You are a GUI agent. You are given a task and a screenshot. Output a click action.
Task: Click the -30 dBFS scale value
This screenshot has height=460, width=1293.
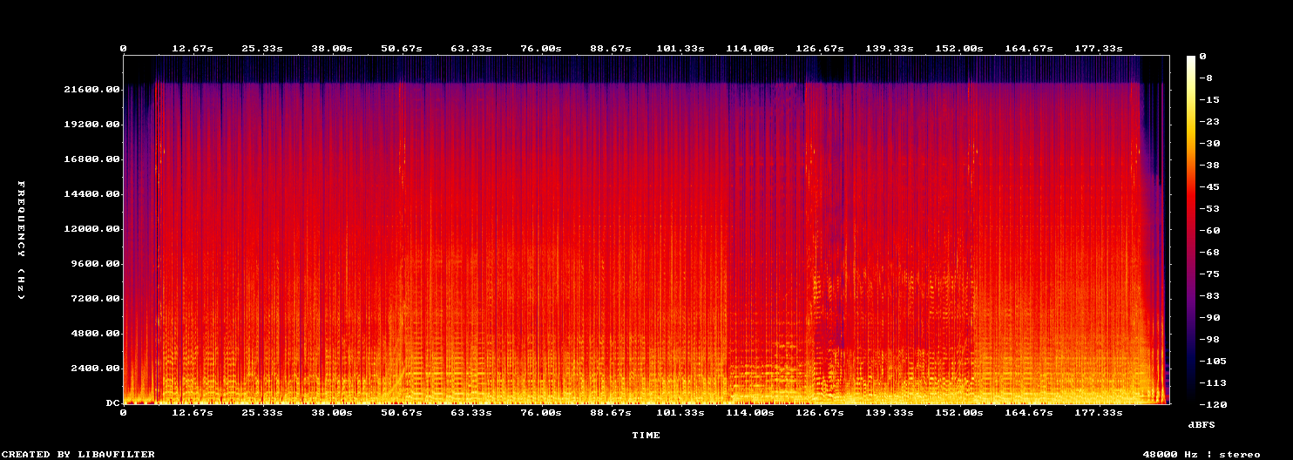pos(1209,144)
